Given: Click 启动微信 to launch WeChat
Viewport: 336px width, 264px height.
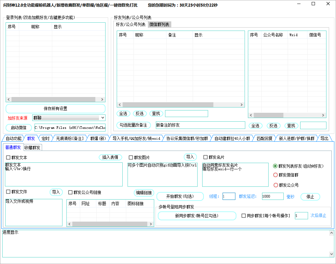Looking at the screenshot, I should pyautogui.click(x=19, y=128).
